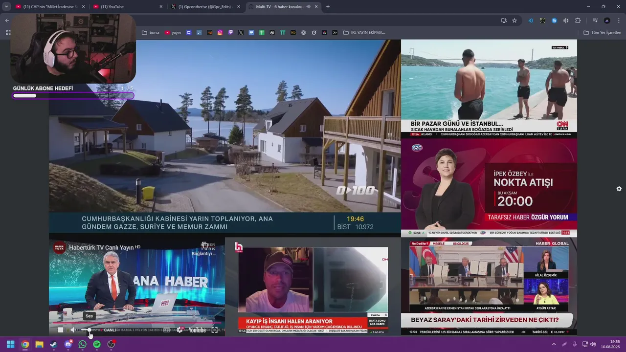The image size is (626, 352).
Task: Click the microphone tray icon
Action: (x=575, y=344)
